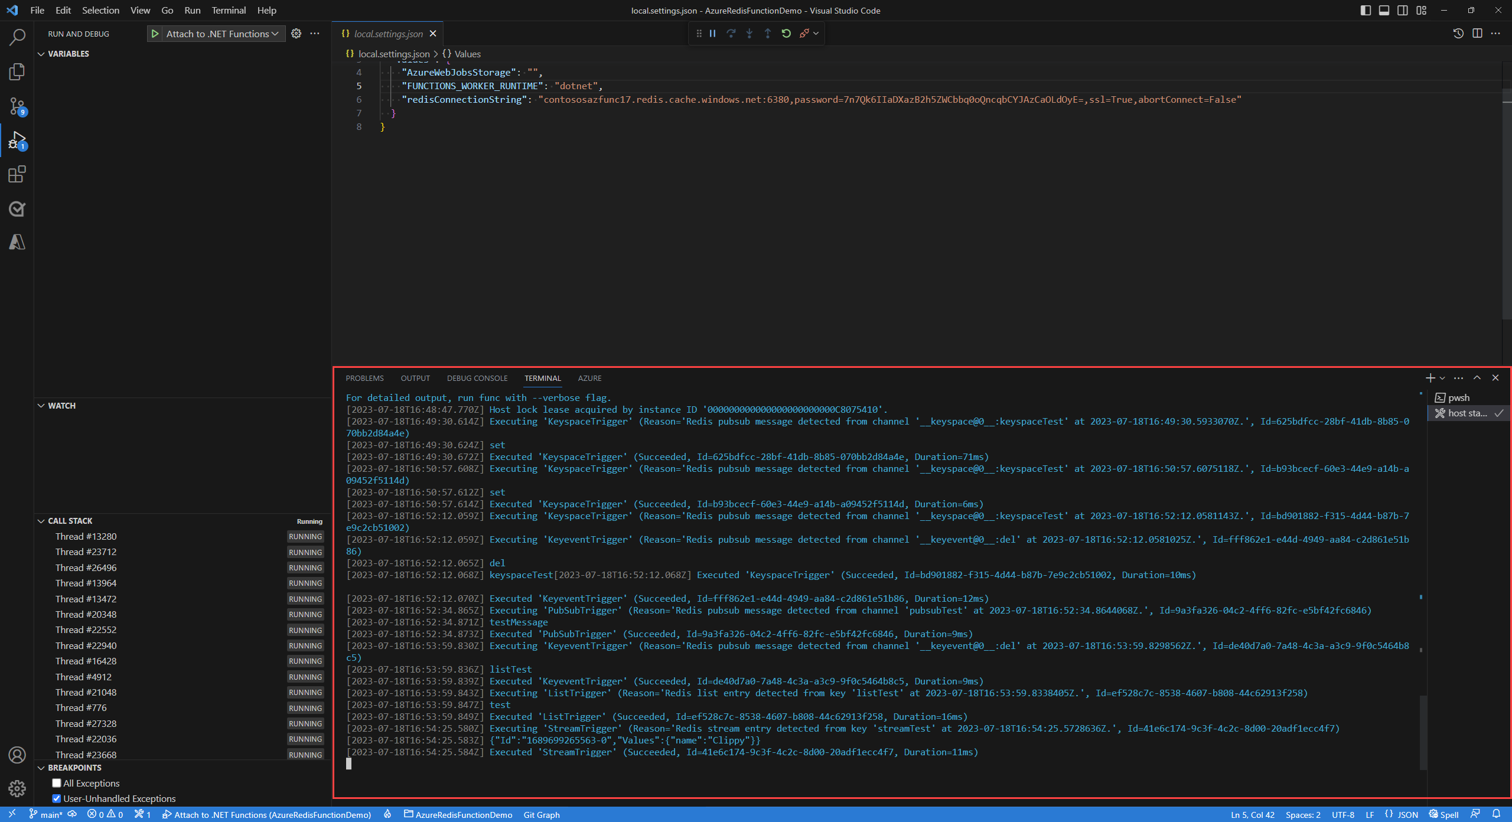Open the Extensions view
Image resolution: width=1512 pixels, height=822 pixels.
[17, 175]
